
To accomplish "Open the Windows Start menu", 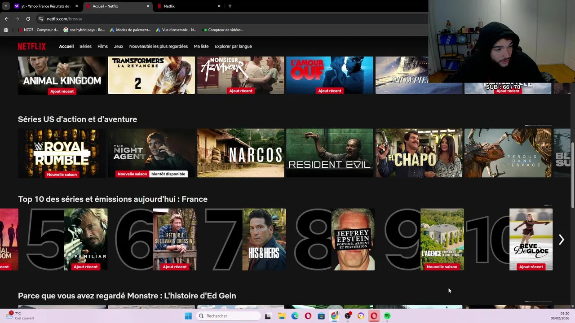I will pyautogui.click(x=188, y=316).
